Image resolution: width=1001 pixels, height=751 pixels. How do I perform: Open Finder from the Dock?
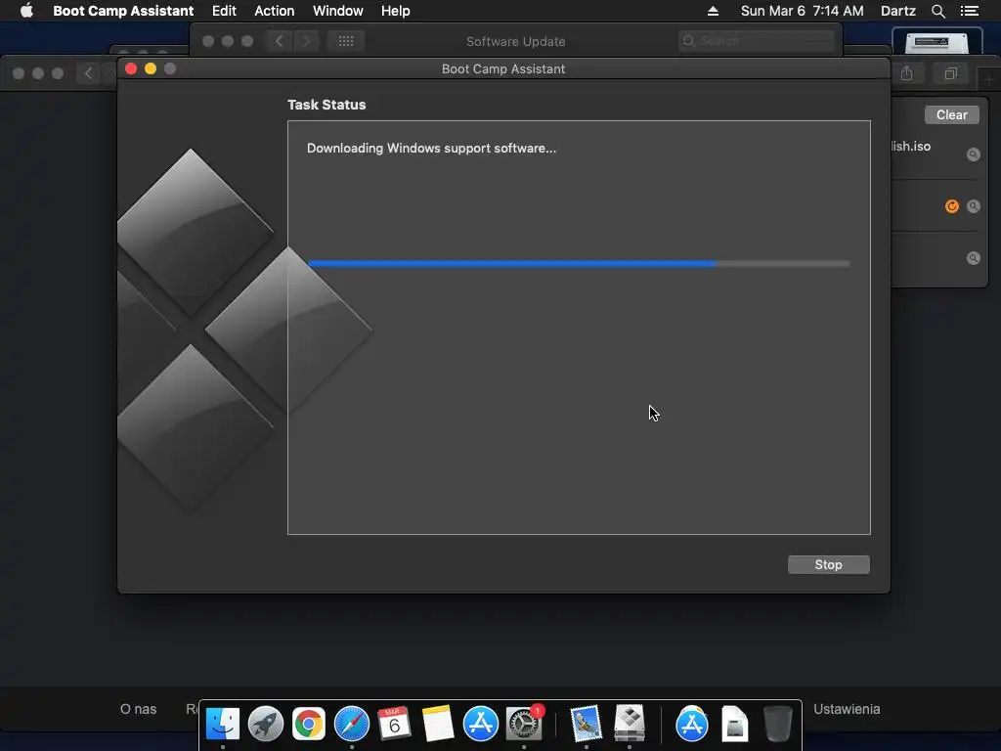222,724
